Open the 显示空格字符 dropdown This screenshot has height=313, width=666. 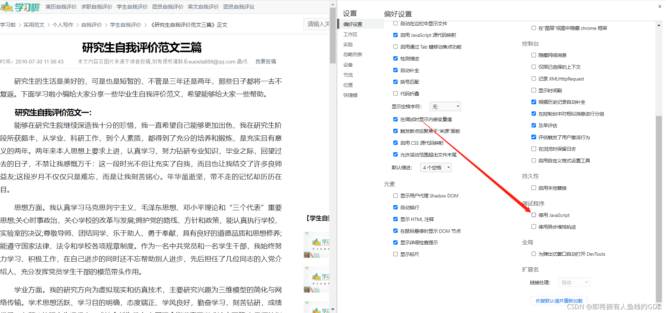[445, 107]
